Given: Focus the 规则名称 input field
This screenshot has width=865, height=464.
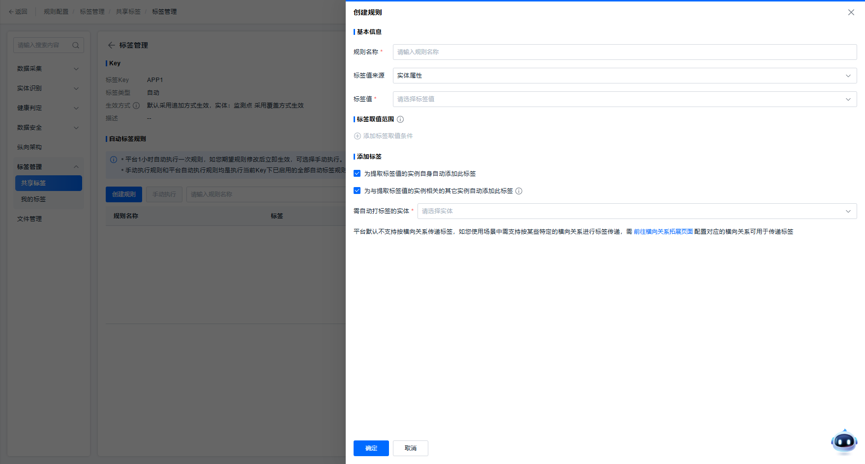Looking at the screenshot, I should pos(625,52).
